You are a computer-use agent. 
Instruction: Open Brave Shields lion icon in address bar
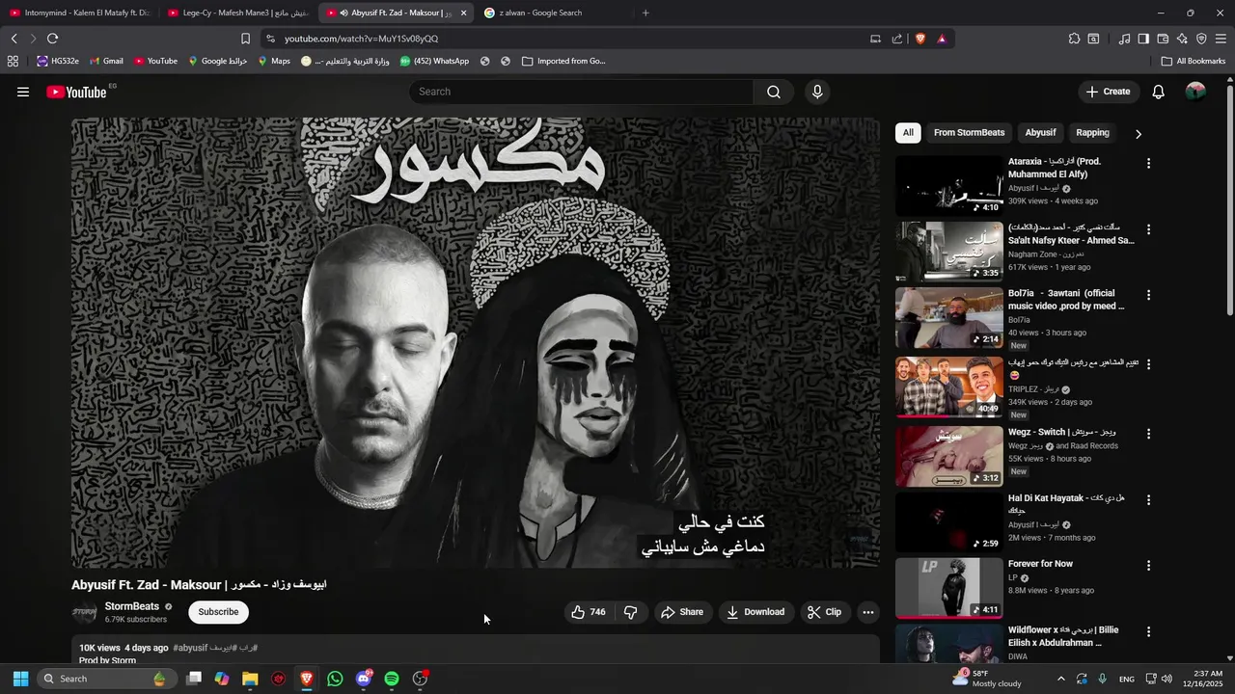click(920, 39)
